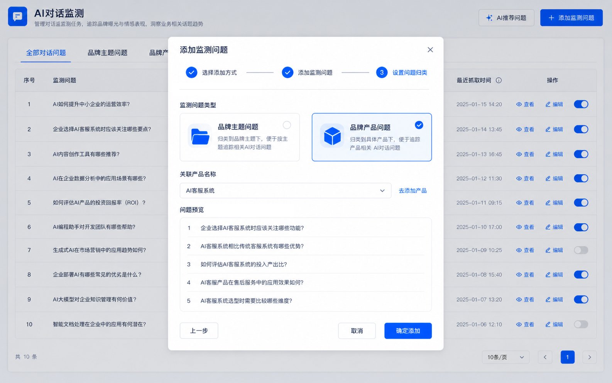Click table row AI大模型对企业知识管理有何价值?
Image resolution: width=612 pixels, height=383 pixels.
(95, 299)
